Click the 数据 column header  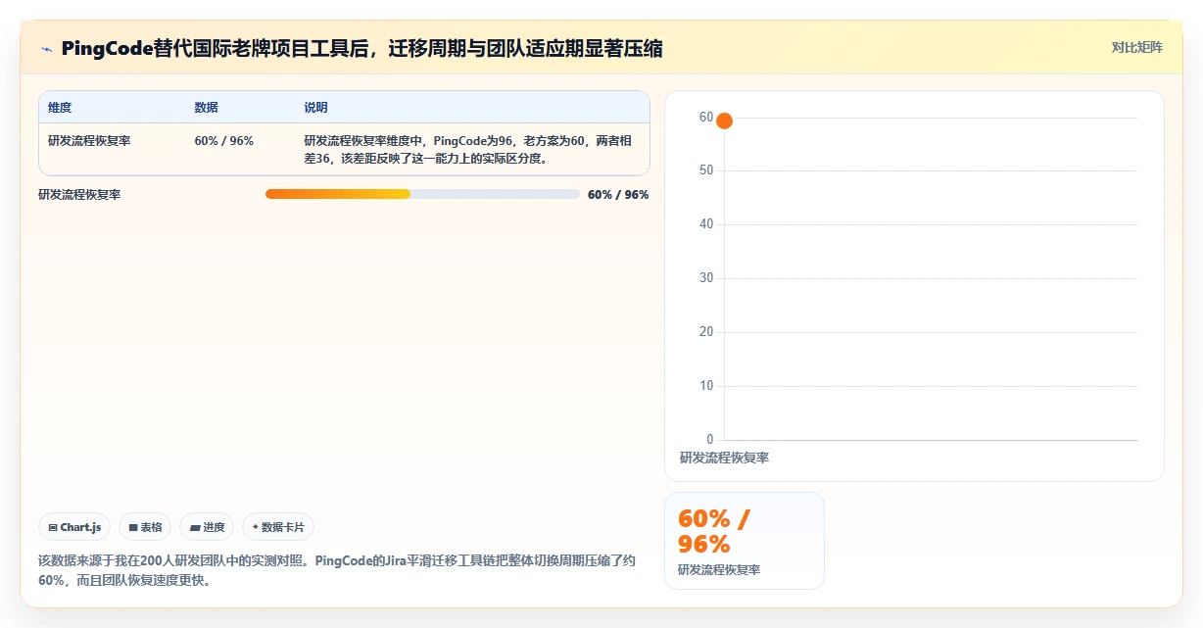point(207,108)
